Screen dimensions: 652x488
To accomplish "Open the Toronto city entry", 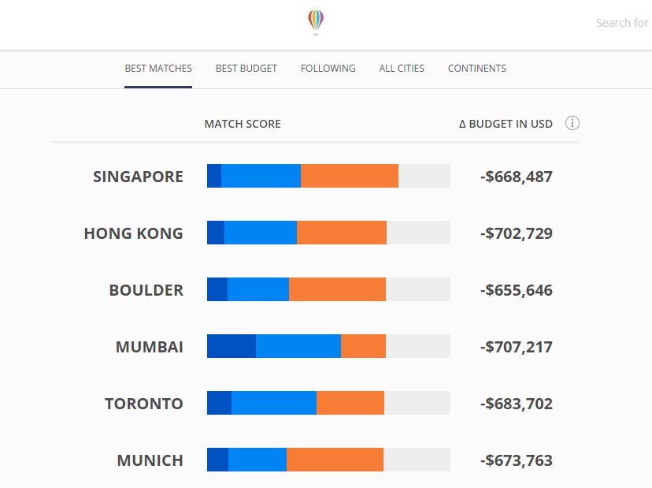I will [144, 404].
